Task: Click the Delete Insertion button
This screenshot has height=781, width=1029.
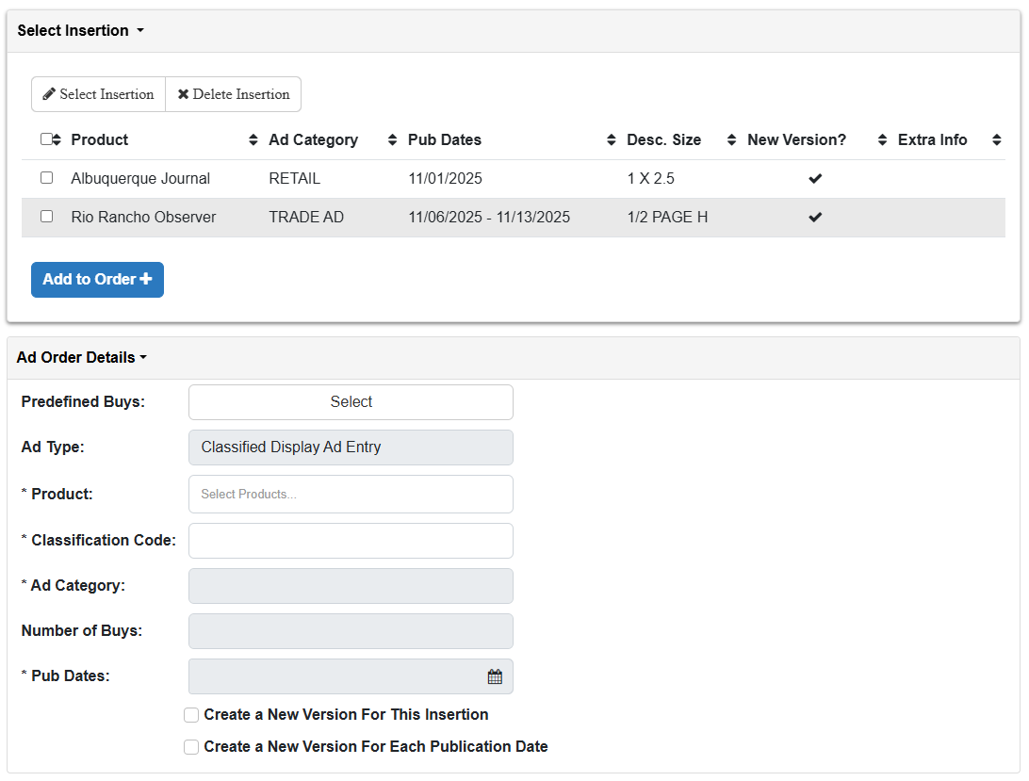Action: [234, 94]
